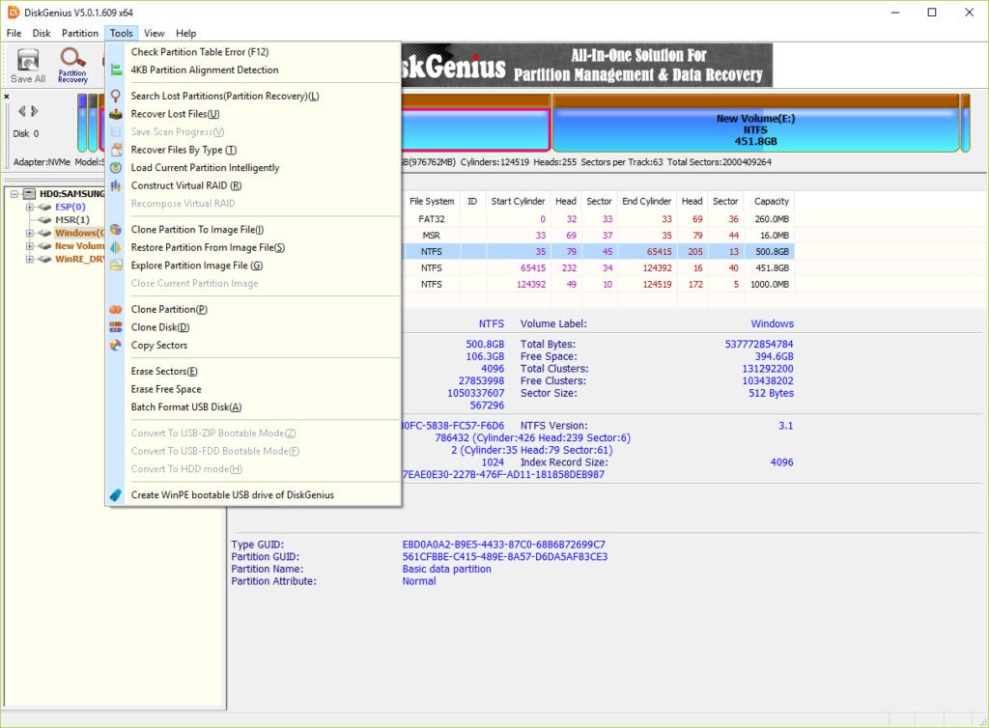Viewport: 989px width, 728px height.
Task: Select MSR(1) in the disk tree
Action: (x=71, y=220)
